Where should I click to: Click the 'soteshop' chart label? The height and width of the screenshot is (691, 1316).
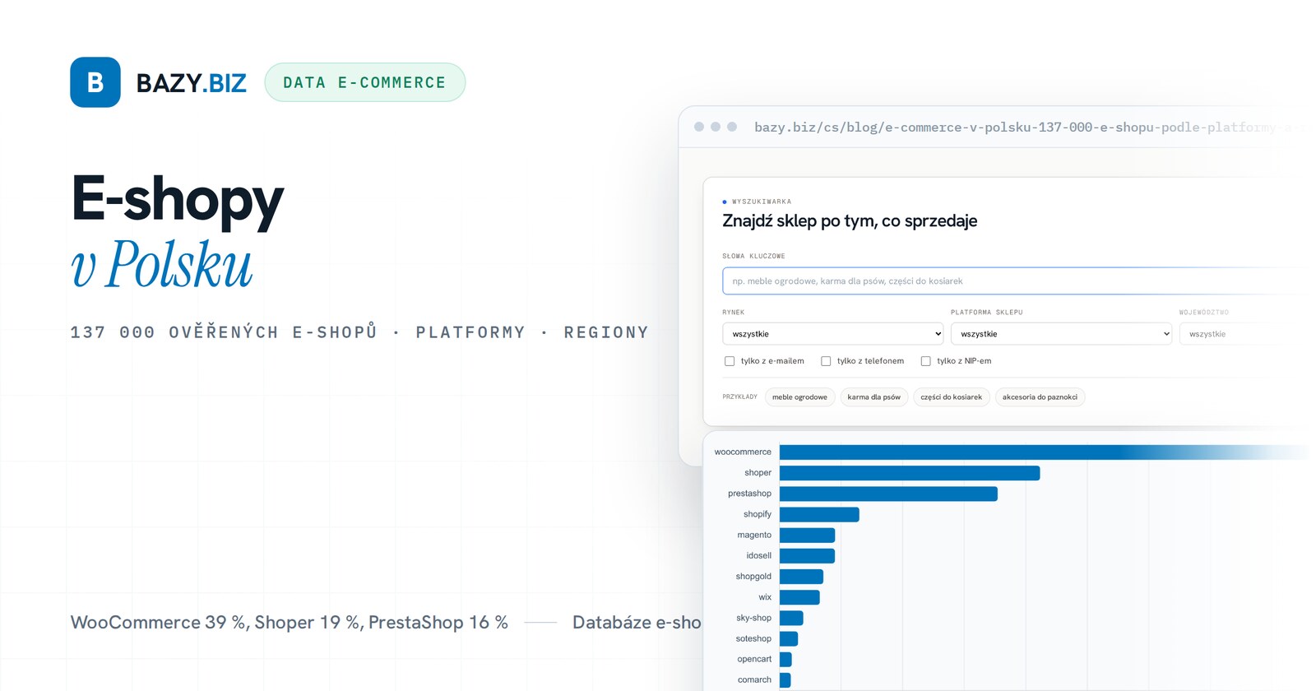point(753,638)
